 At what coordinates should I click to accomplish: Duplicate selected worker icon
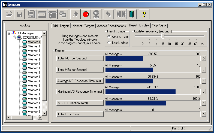63,14
